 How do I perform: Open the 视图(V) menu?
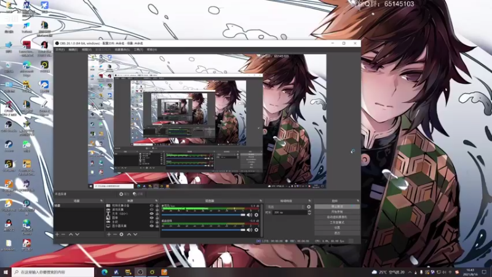point(87,50)
